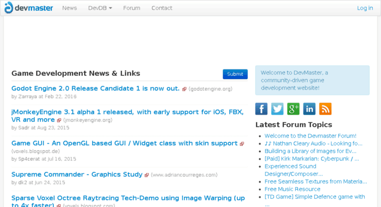Open Kirk Markarian Cyberpunk forum topic

(x=311, y=159)
